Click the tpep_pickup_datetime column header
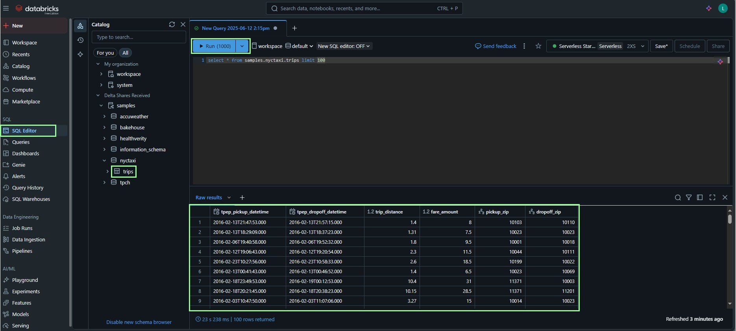Viewport: 736px width, 331px height. [248, 211]
